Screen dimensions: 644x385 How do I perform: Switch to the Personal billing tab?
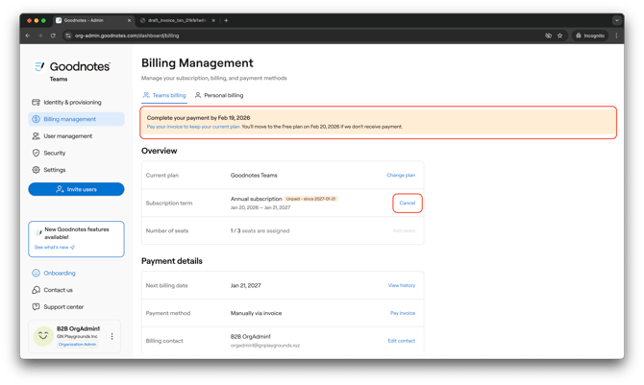[x=219, y=95]
